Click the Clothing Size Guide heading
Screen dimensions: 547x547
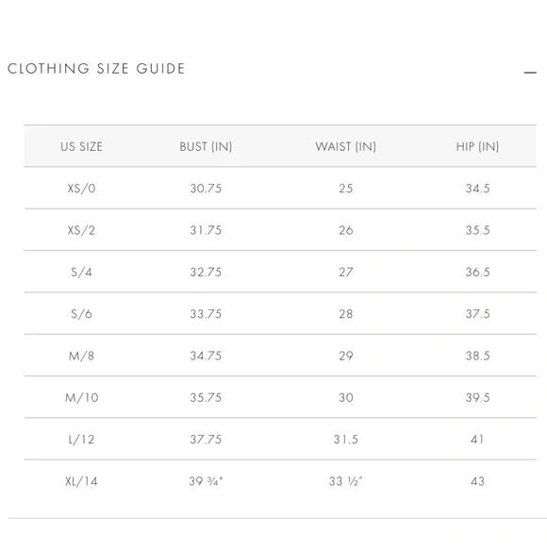tap(96, 68)
